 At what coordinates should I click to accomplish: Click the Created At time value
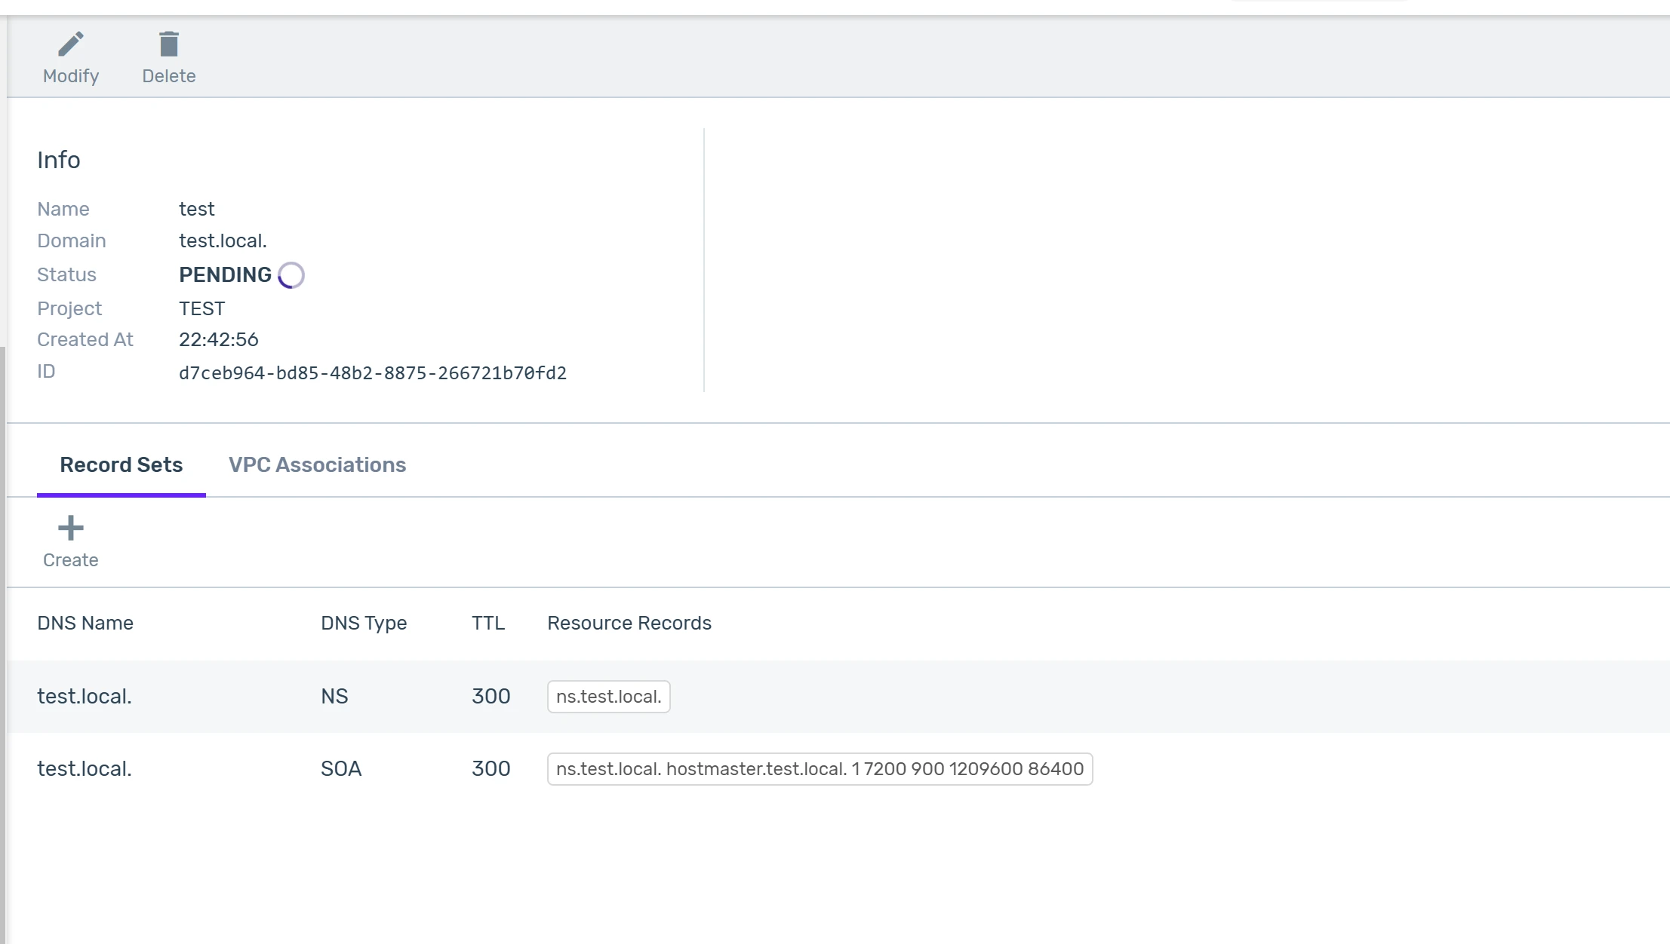pyautogui.click(x=219, y=339)
